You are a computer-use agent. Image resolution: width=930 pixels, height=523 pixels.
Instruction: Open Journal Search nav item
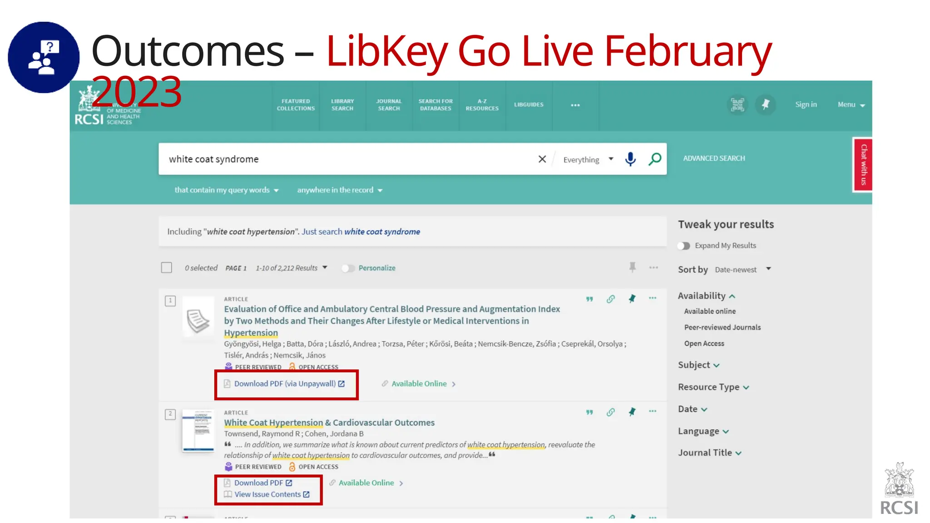click(389, 105)
